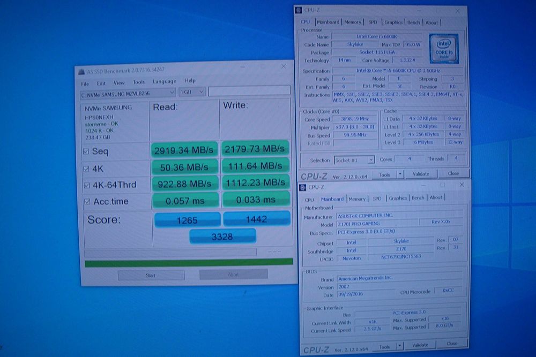This screenshot has width=536, height=357.
Task: Click the read access time 0.057 ms
Action: coord(185,201)
